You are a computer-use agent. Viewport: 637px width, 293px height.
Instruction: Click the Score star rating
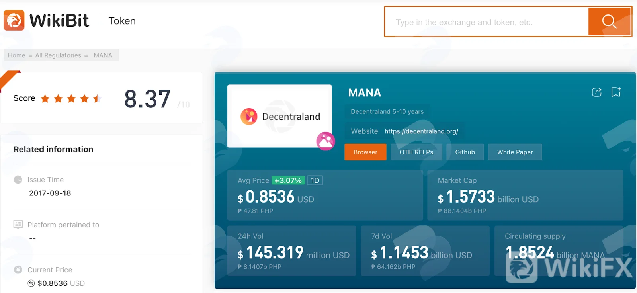[x=71, y=98]
